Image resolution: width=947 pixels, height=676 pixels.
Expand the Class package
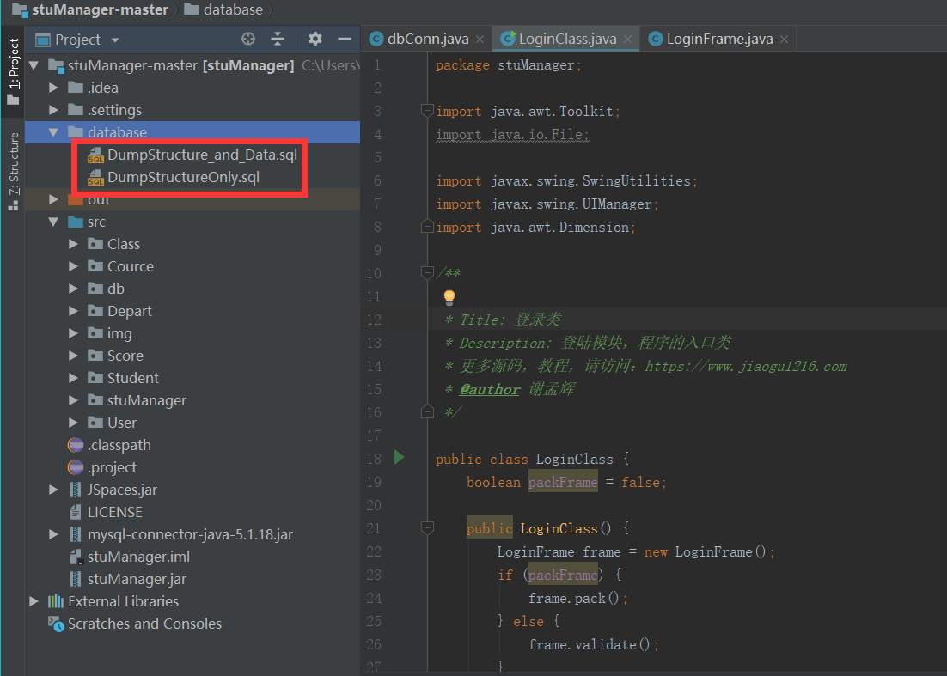click(73, 244)
